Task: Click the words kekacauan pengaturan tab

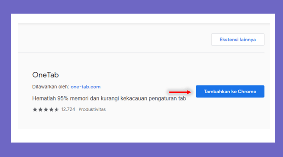Action: tap(153, 98)
